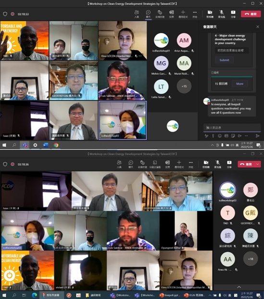Open Sticker picker below message box
The image size is (264, 299).
[233, 136]
